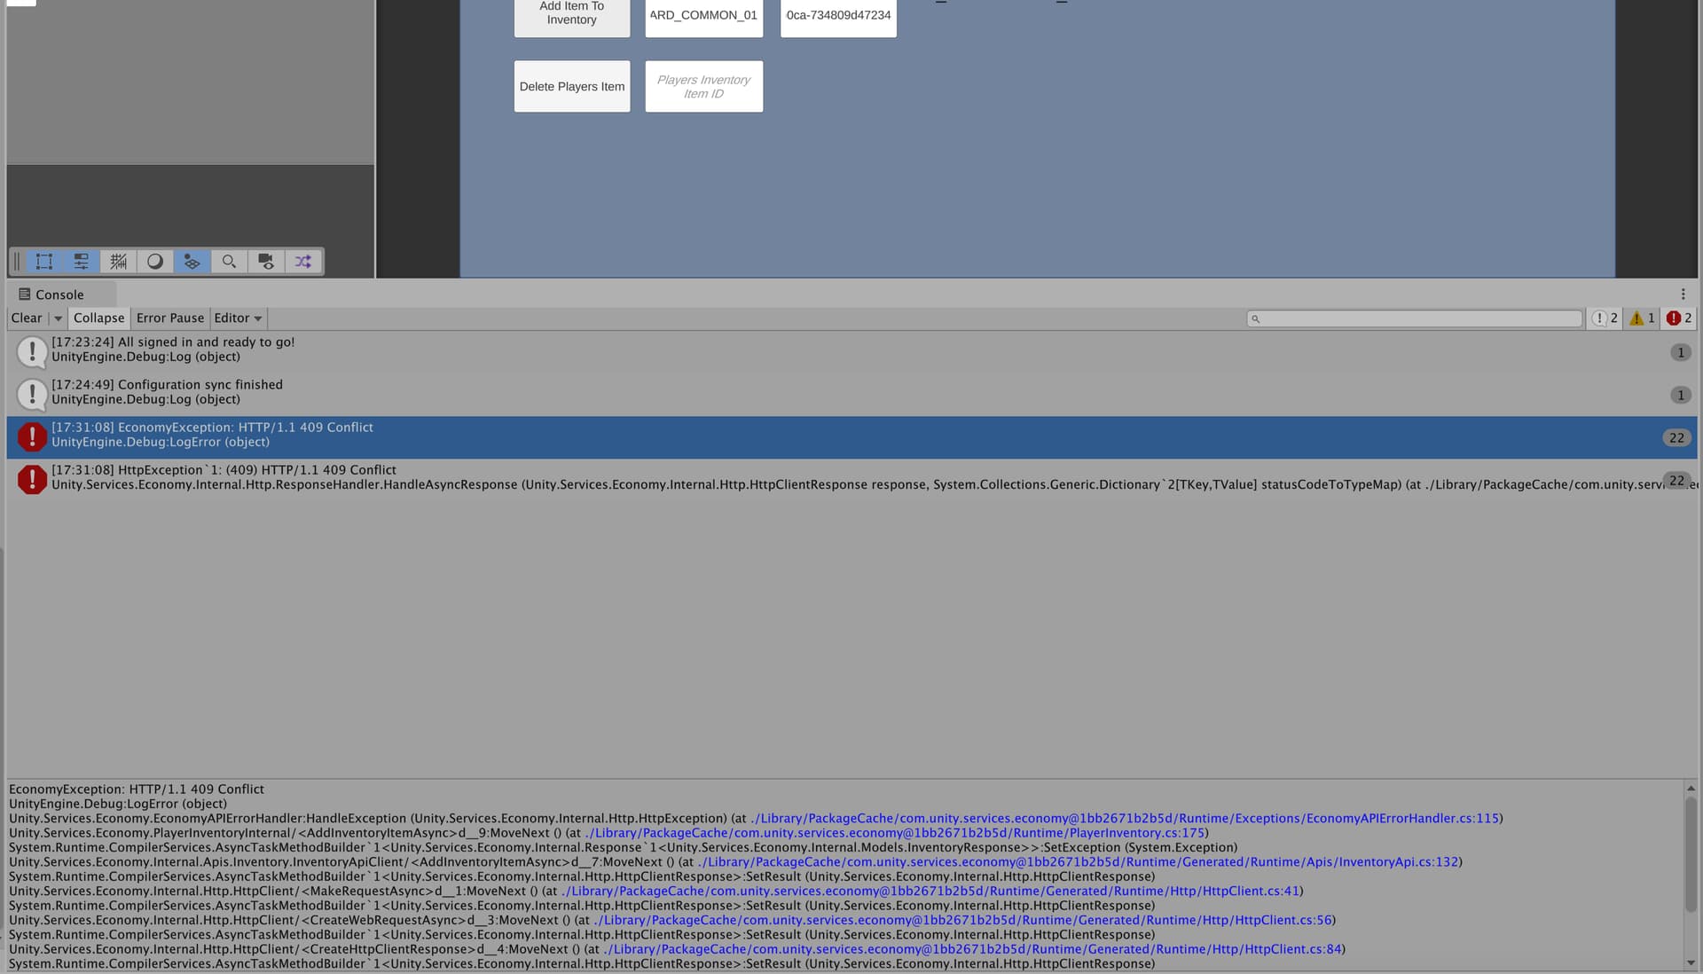
Task: Click the shuffle arrows icon in the Scene toolbar
Action: click(x=303, y=261)
